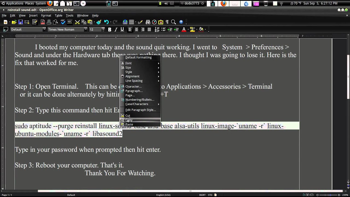
Task: Choose Copy in the context menu
Action: [140, 120]
